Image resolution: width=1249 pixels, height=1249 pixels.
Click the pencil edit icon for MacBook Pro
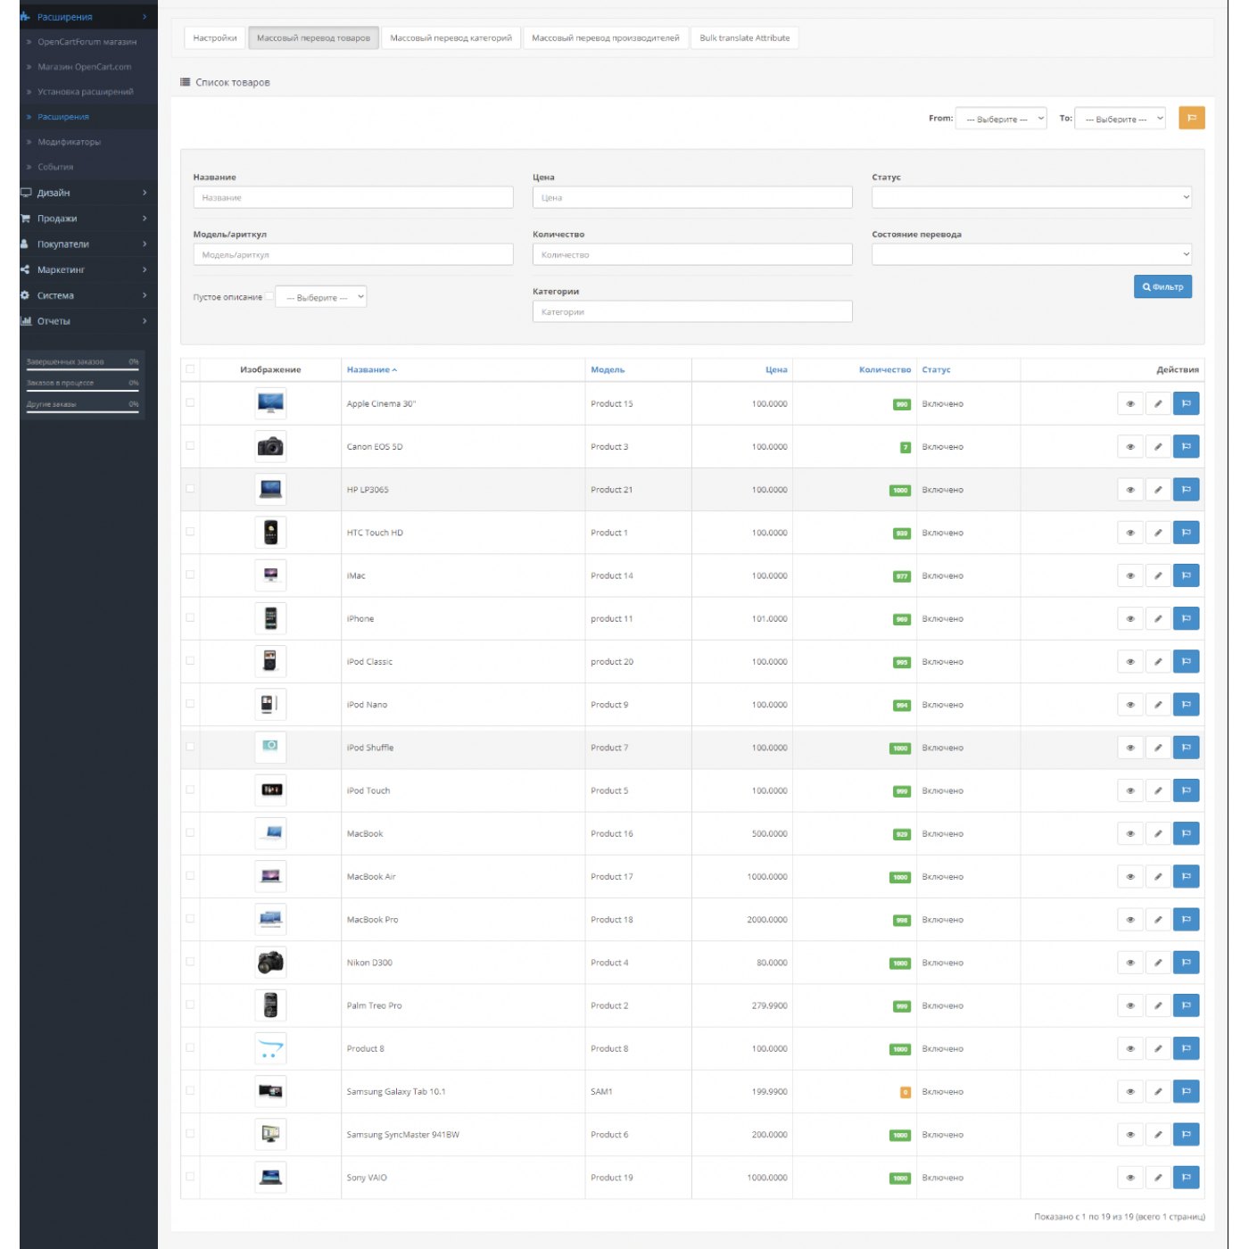[1157, 920]
